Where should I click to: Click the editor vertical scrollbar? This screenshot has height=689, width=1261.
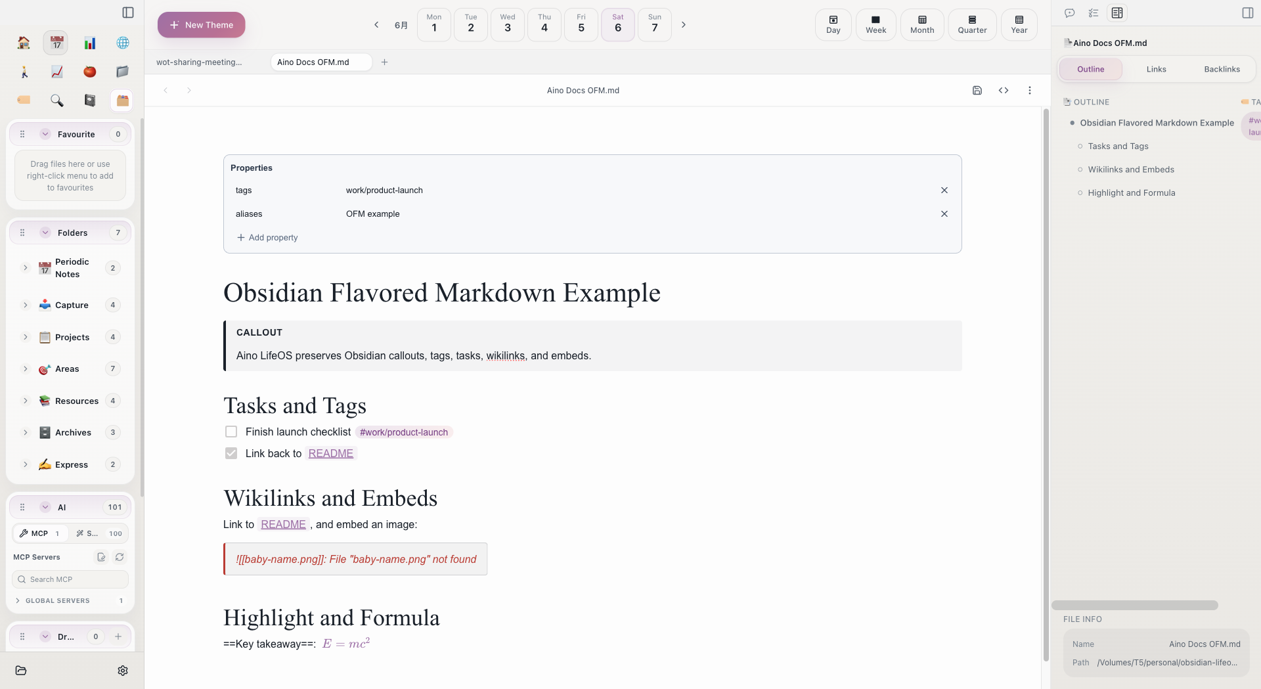point(1046,385)
